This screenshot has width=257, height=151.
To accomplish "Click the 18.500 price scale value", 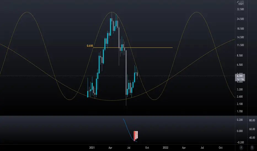I will pyautogui.click(x=240, y=29).
